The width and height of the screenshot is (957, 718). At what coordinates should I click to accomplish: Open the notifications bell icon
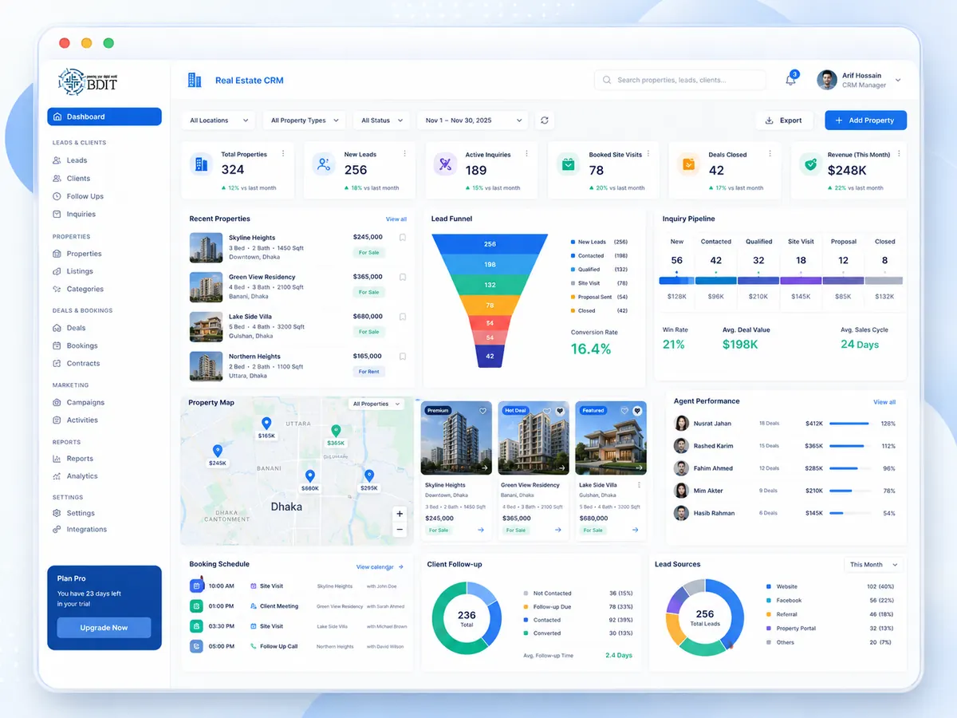(791, 80)
